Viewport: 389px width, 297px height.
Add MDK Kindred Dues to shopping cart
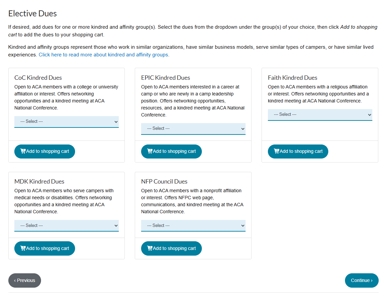tap(45, 248)
